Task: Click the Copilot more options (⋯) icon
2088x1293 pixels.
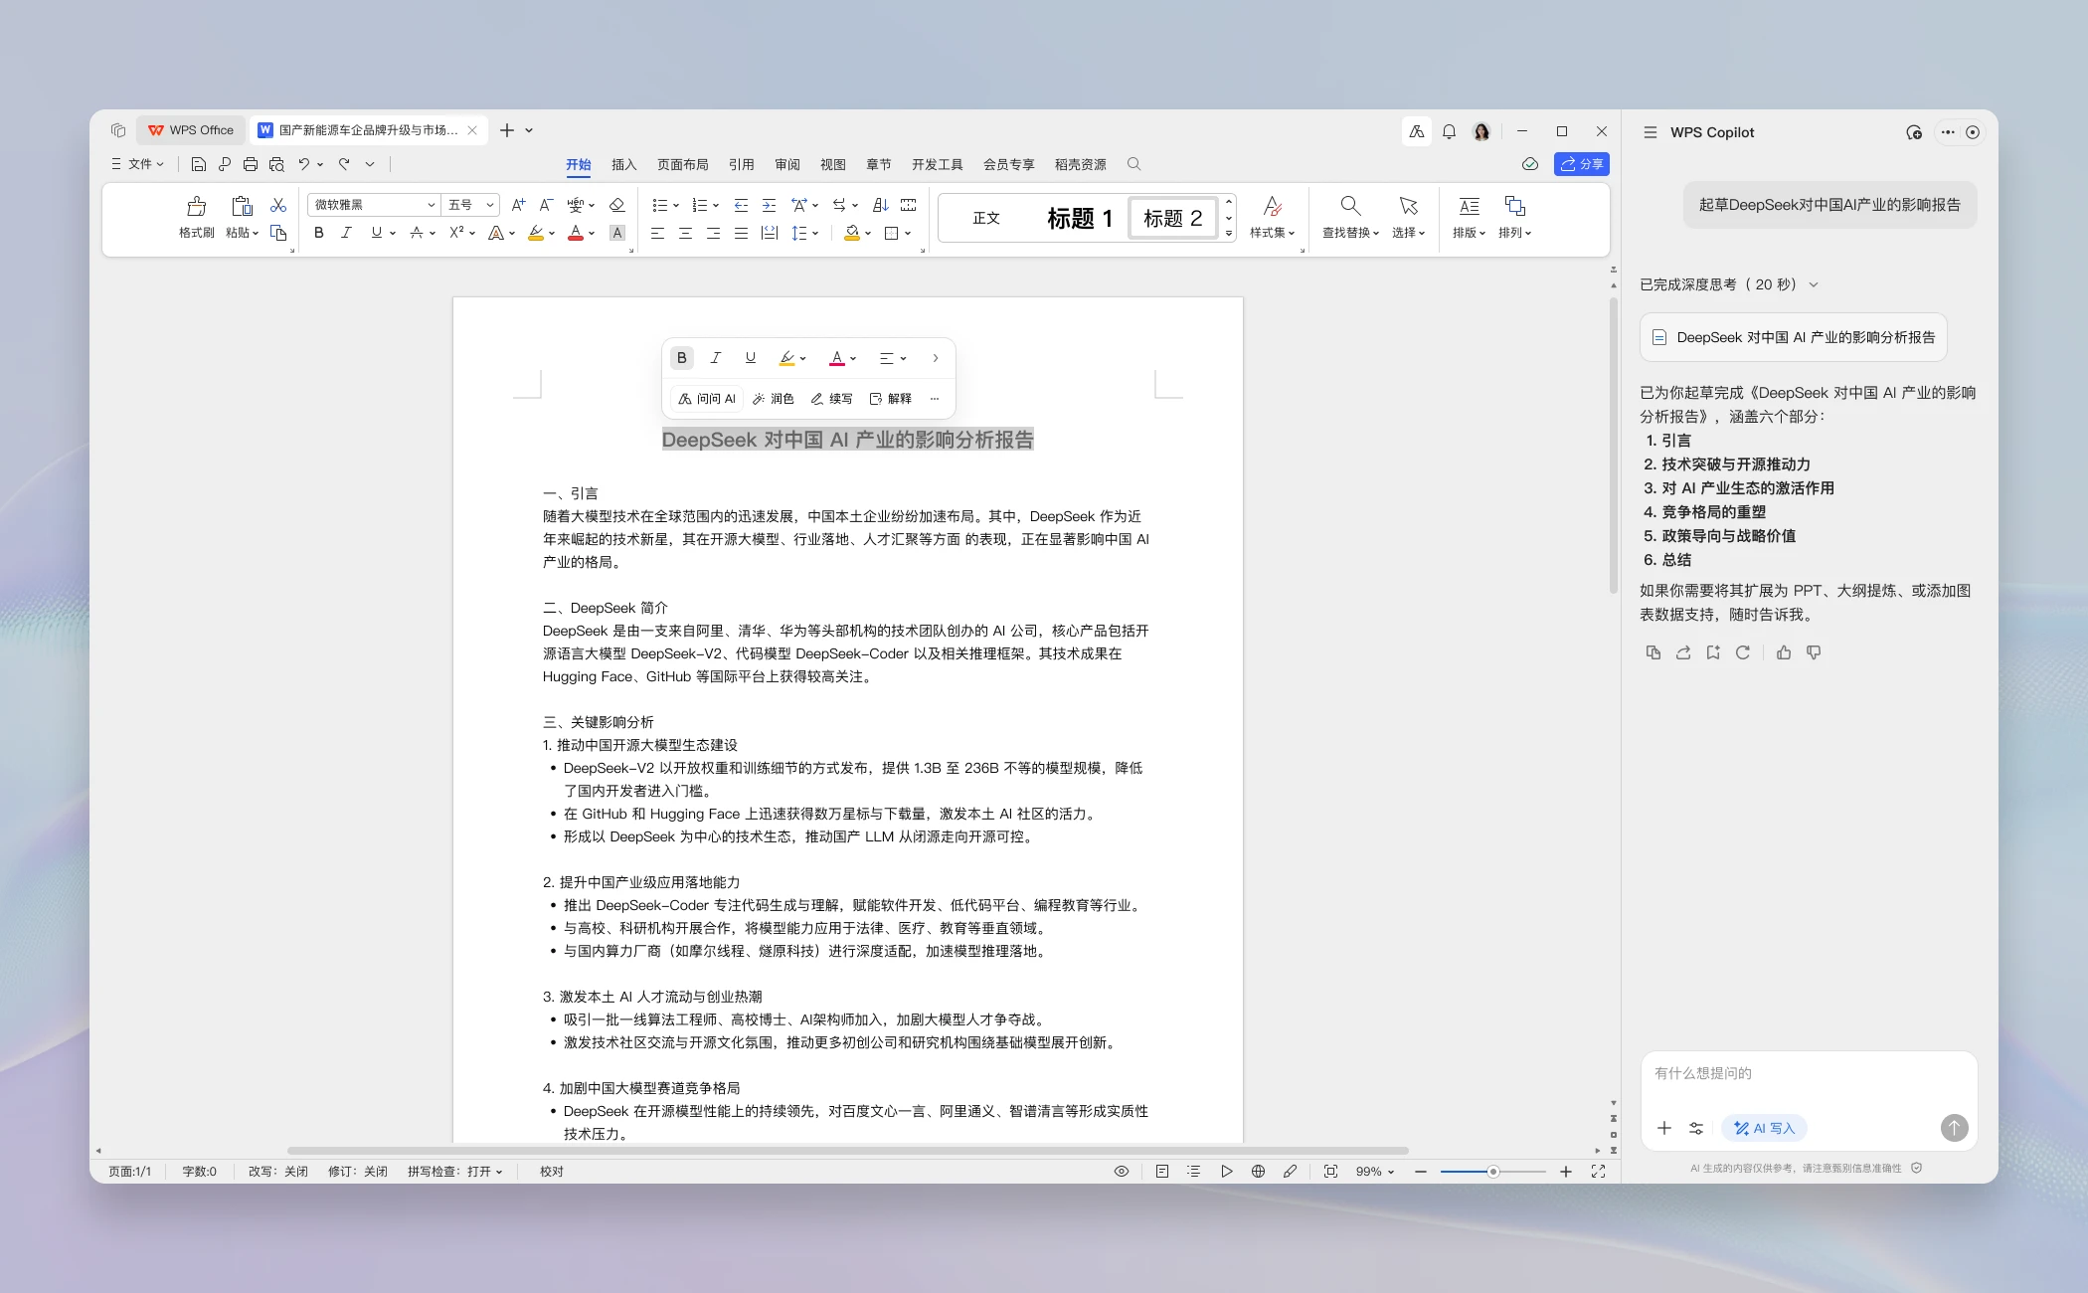Action: (1948, 132)
